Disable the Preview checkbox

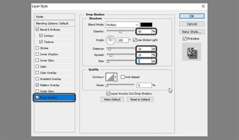pyautogui.click(x=184, y=39)
